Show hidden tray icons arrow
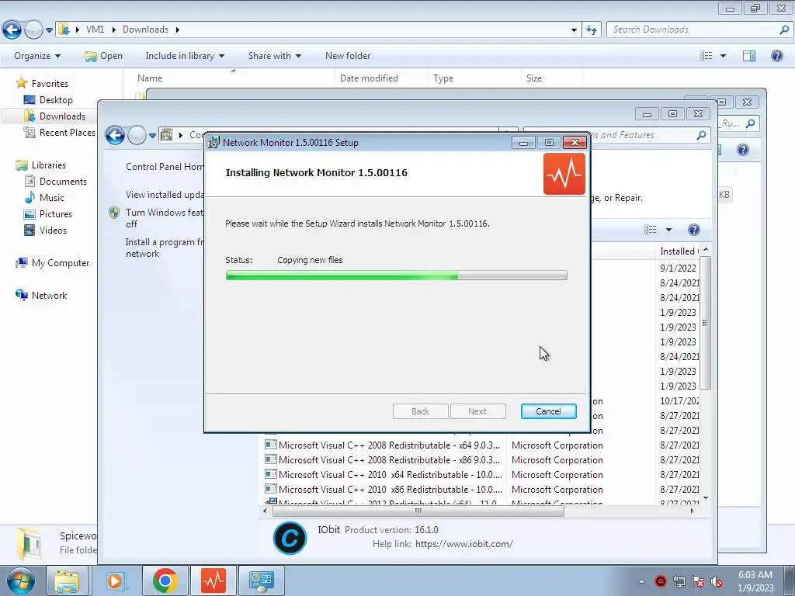 (641, 581)
